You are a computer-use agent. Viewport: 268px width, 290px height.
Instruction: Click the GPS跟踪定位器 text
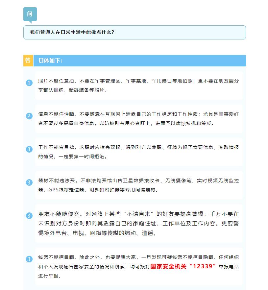click(66, 190)
